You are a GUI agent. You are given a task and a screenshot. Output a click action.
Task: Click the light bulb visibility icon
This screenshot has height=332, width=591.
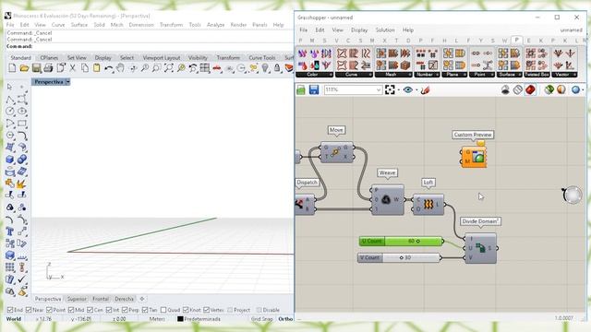[265, 68]
